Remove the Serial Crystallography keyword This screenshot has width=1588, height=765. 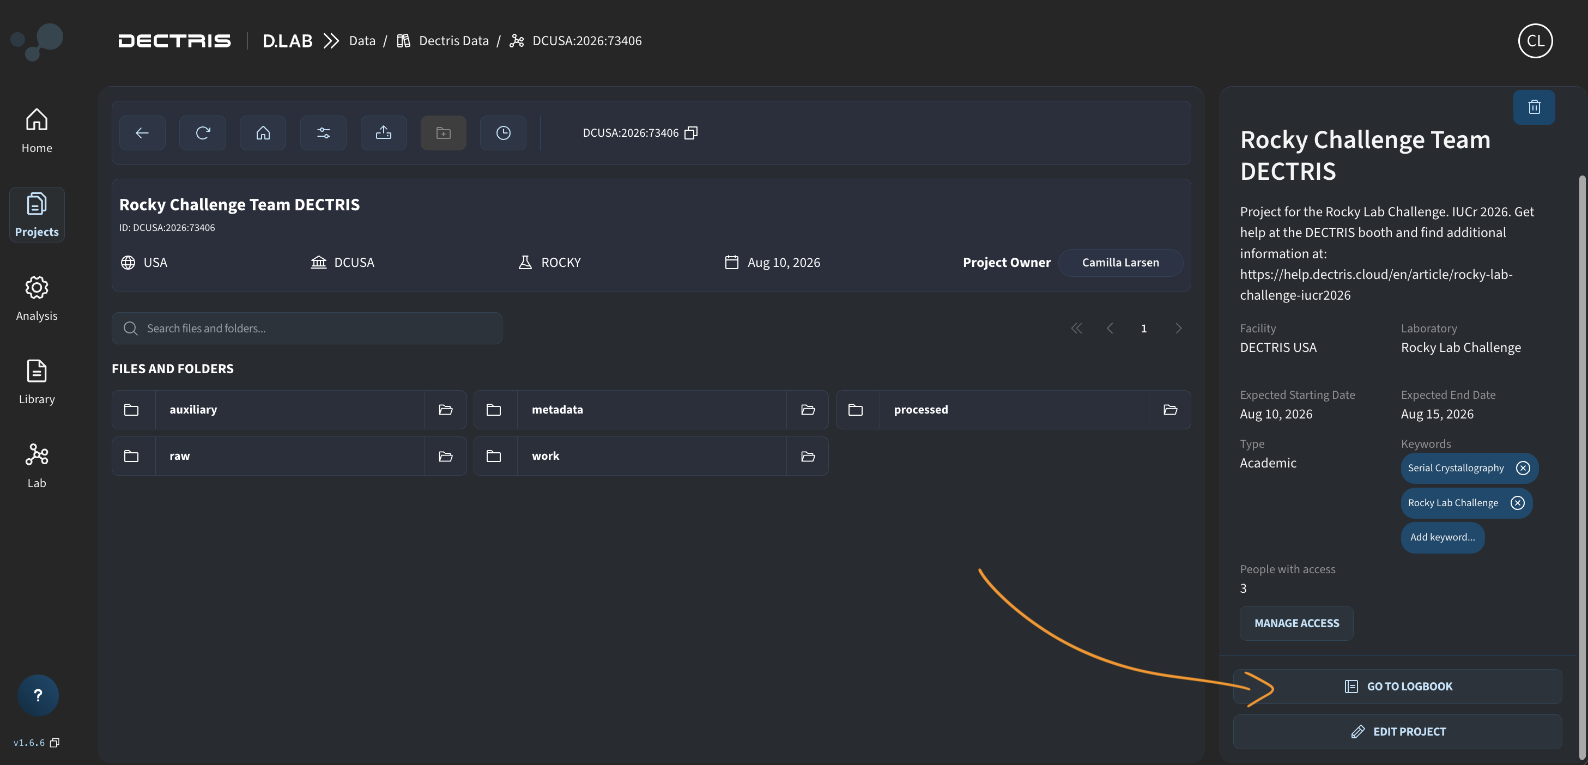click(x=1523, y=468)
